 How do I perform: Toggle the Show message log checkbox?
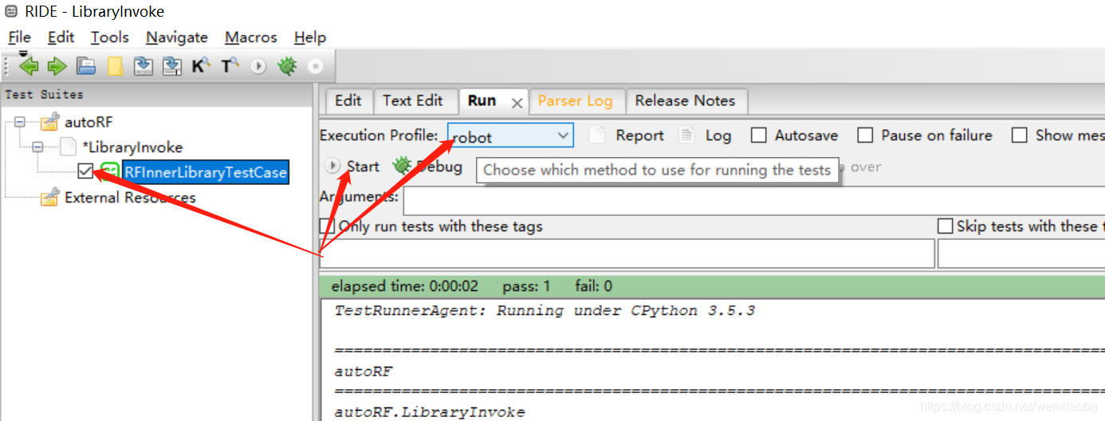tap(1019, 136)
